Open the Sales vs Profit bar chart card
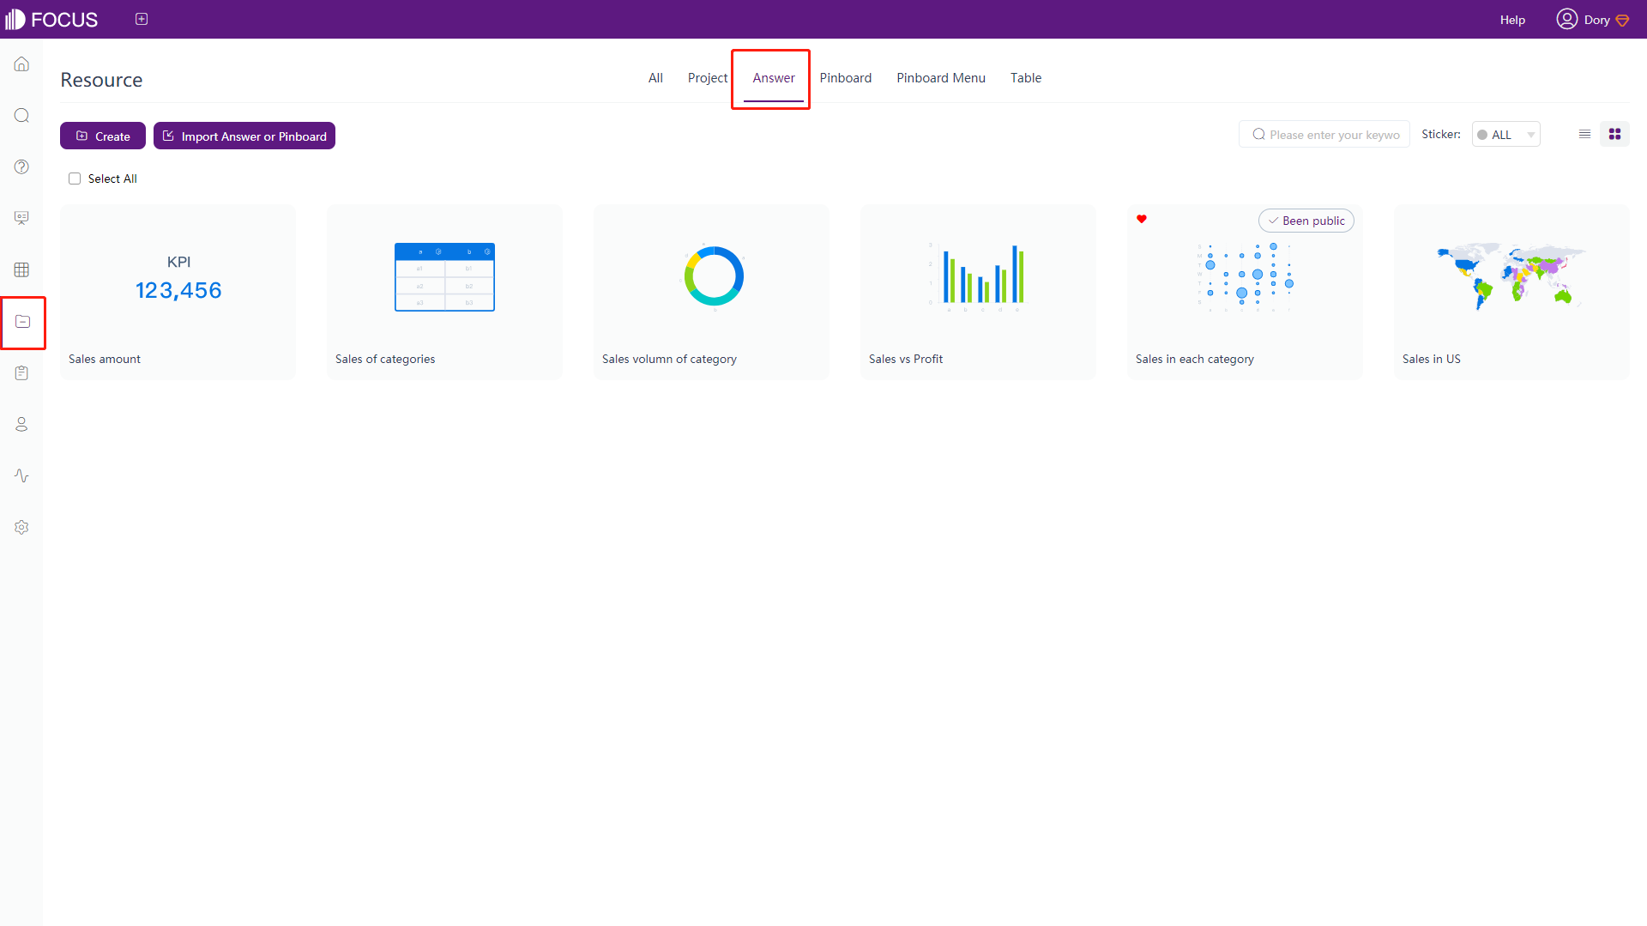 point(978,292)
